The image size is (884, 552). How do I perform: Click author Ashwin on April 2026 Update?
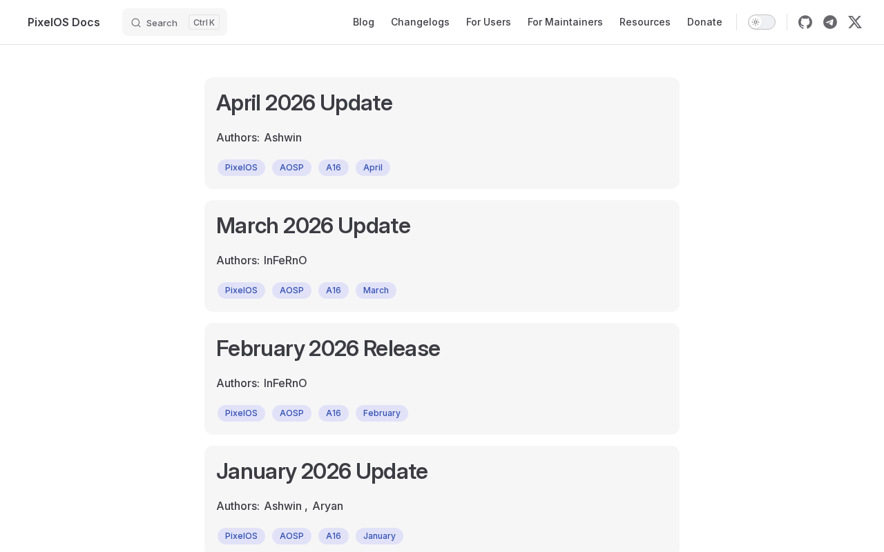point(282,137)
